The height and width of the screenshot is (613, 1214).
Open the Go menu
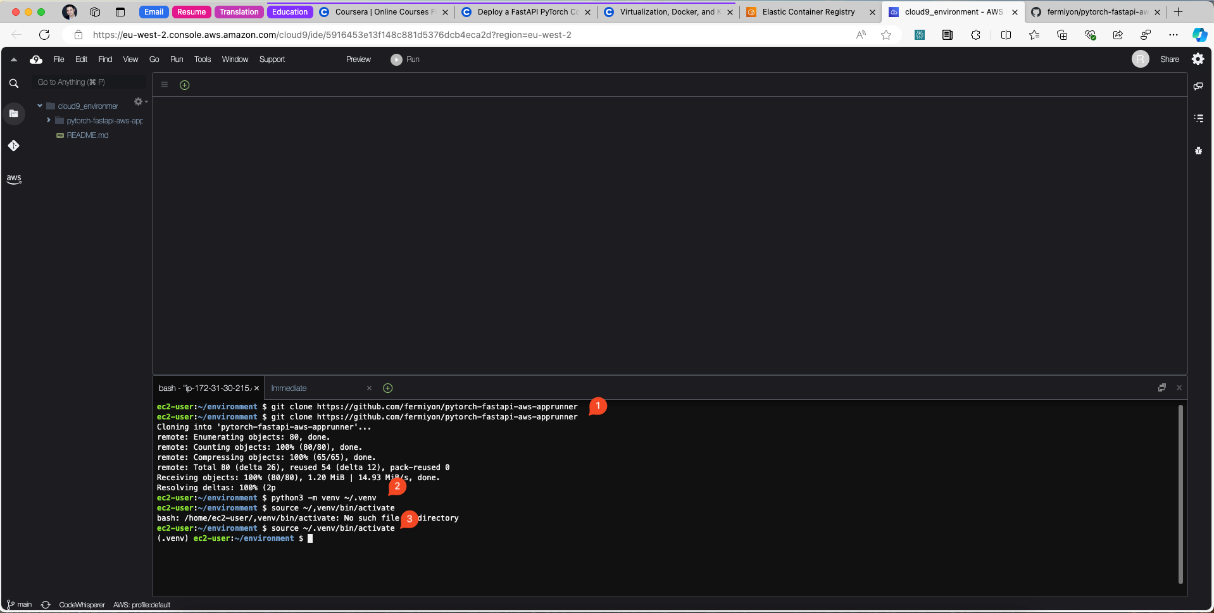click(154, 59)
